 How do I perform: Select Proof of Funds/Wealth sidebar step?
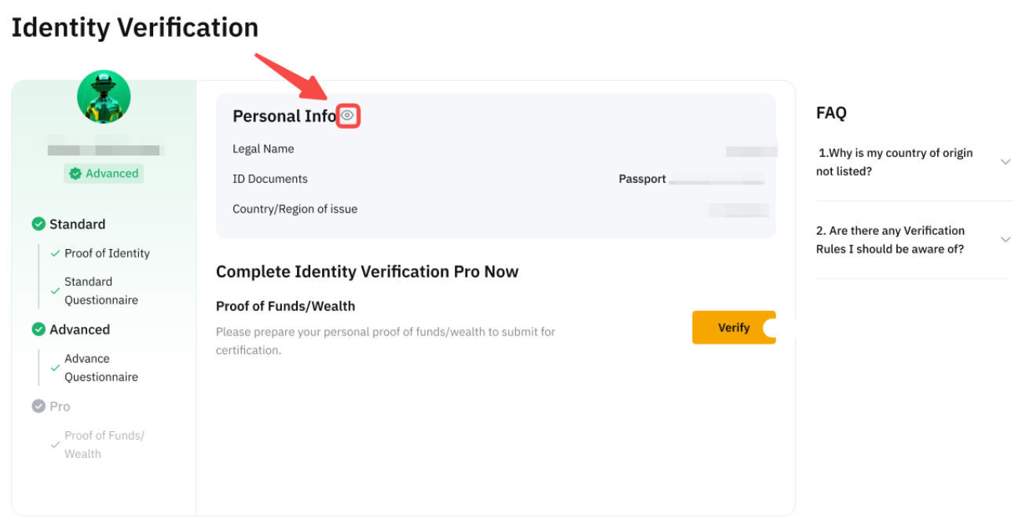click(104, 445)
